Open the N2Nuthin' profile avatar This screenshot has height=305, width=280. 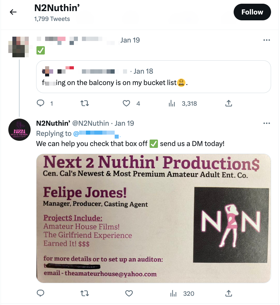19,130
